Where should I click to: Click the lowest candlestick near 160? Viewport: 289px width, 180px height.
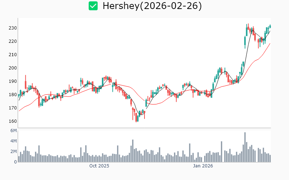click(x=136, y=119)
